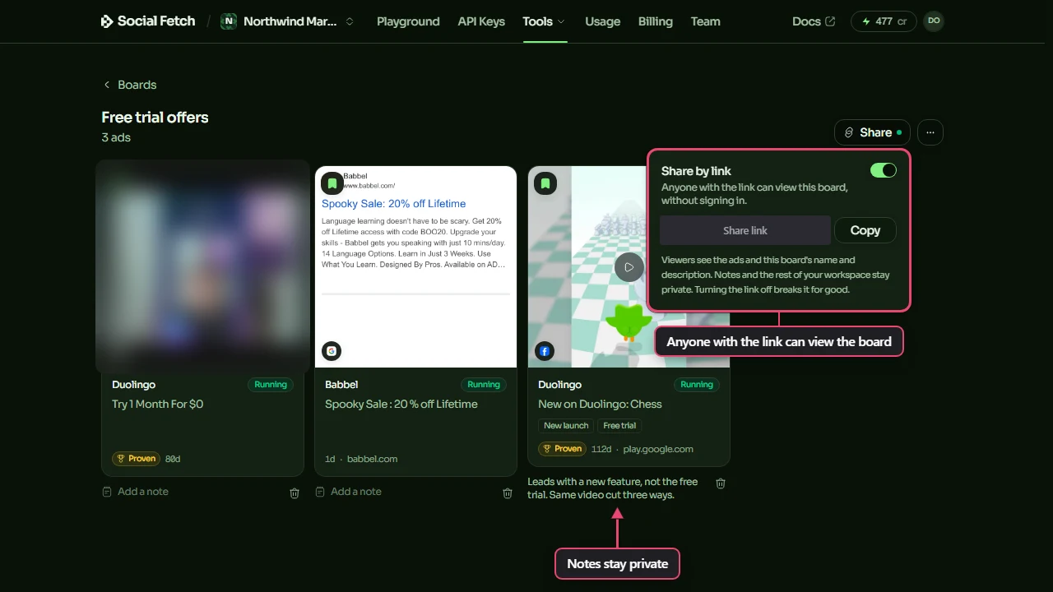View the 477 credits balance

[x=884, y=21]
